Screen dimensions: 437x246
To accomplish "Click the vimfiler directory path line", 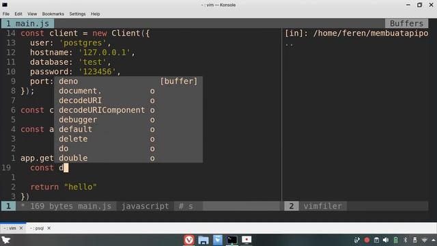I will click(x=356, y=33).
